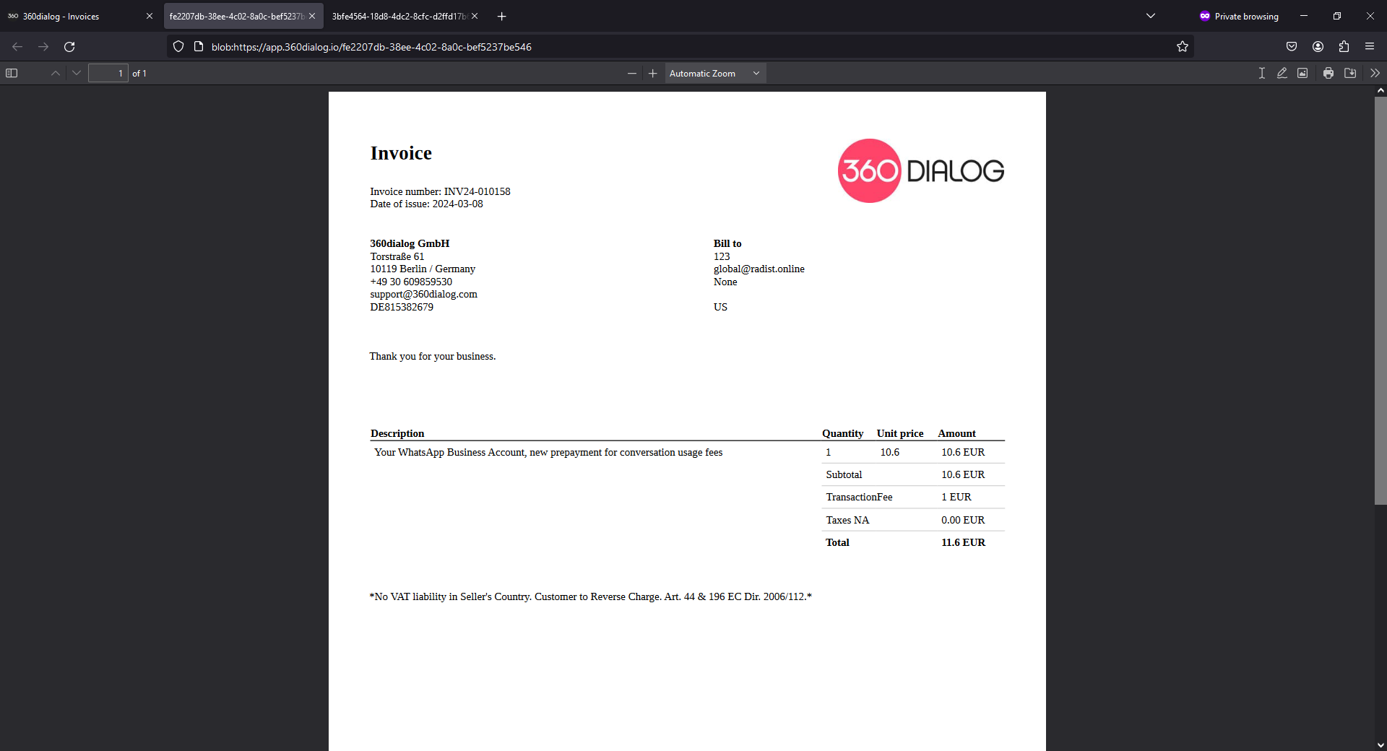This screenshot has height=751, width=1387.
Task: Open the tracking protection shield icon
Action: 178,47
